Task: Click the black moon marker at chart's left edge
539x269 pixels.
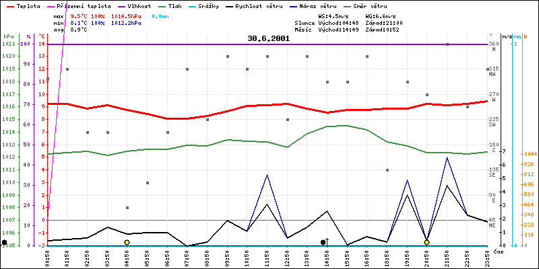Action: pyautogui.click(x=5, y=242)
